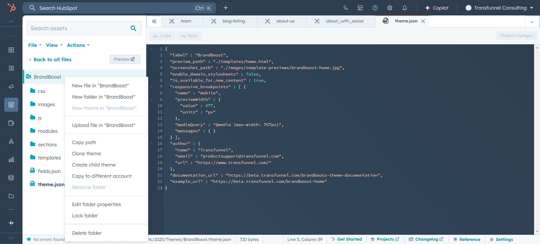Viewport: 540px width, 244px height.
Task: Select Delete folder
Action: [x=106, y=233]
